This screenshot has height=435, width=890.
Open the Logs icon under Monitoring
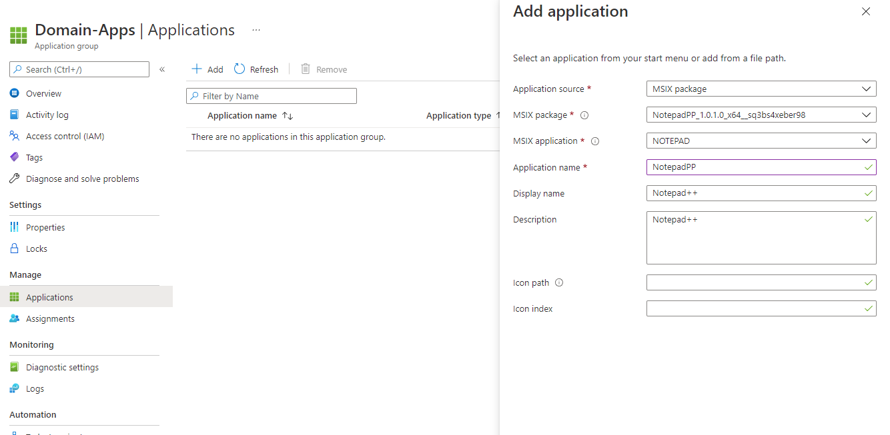coord(14,388)
